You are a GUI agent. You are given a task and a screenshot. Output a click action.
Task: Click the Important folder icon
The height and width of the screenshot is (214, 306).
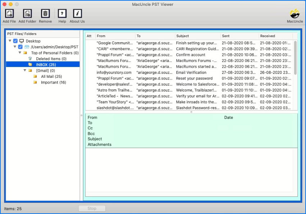[x=35, y=83]
